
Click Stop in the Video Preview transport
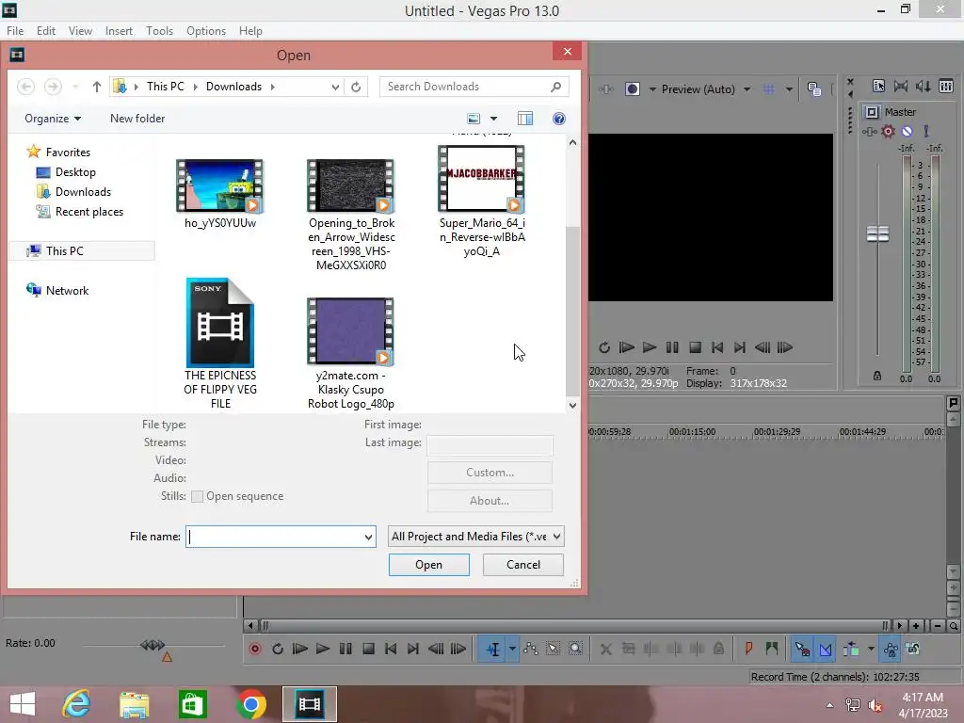[x=696, y=347]
